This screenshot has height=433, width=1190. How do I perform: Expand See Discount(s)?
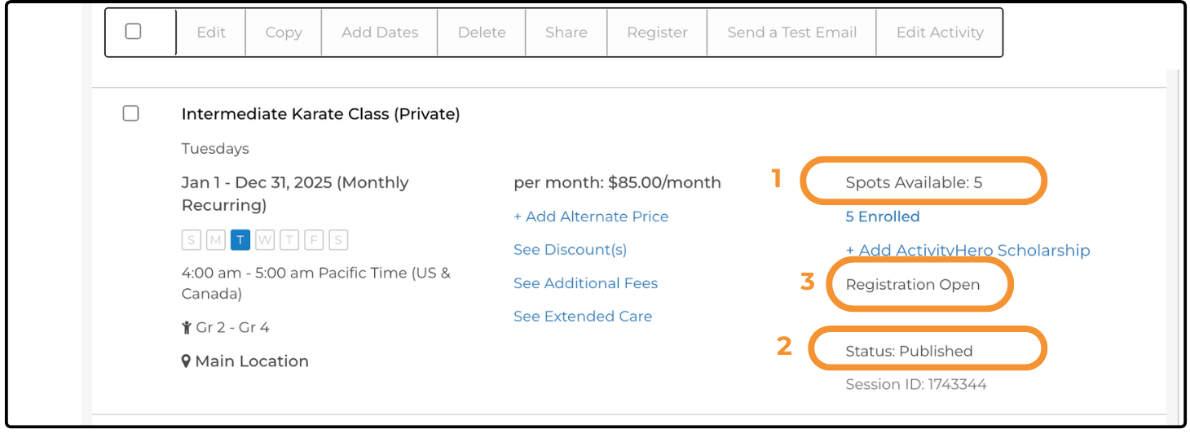[570, 250]
